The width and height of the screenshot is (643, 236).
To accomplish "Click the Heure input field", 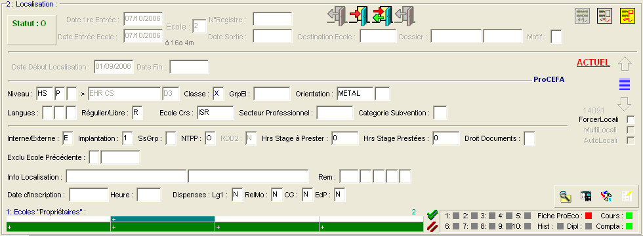I will tap(149, 195).
